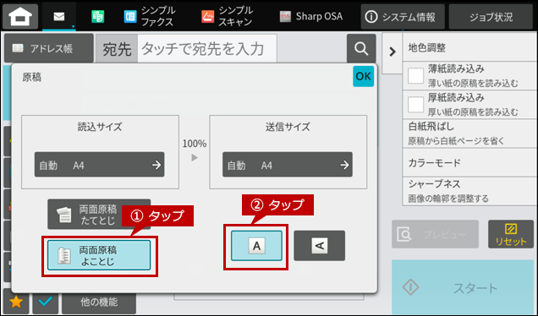Confirm with the OK button
The width and height of the screenshot is (538, 316).
(x=363, y=76)
